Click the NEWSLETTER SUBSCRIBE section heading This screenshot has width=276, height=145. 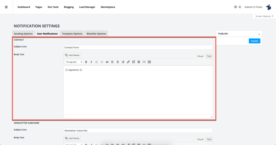[x=26, y=123]
